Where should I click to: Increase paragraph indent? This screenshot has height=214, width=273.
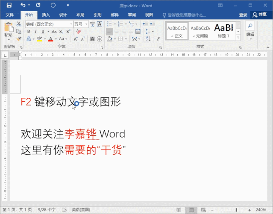pyautogui.click(x=153, y=24)
